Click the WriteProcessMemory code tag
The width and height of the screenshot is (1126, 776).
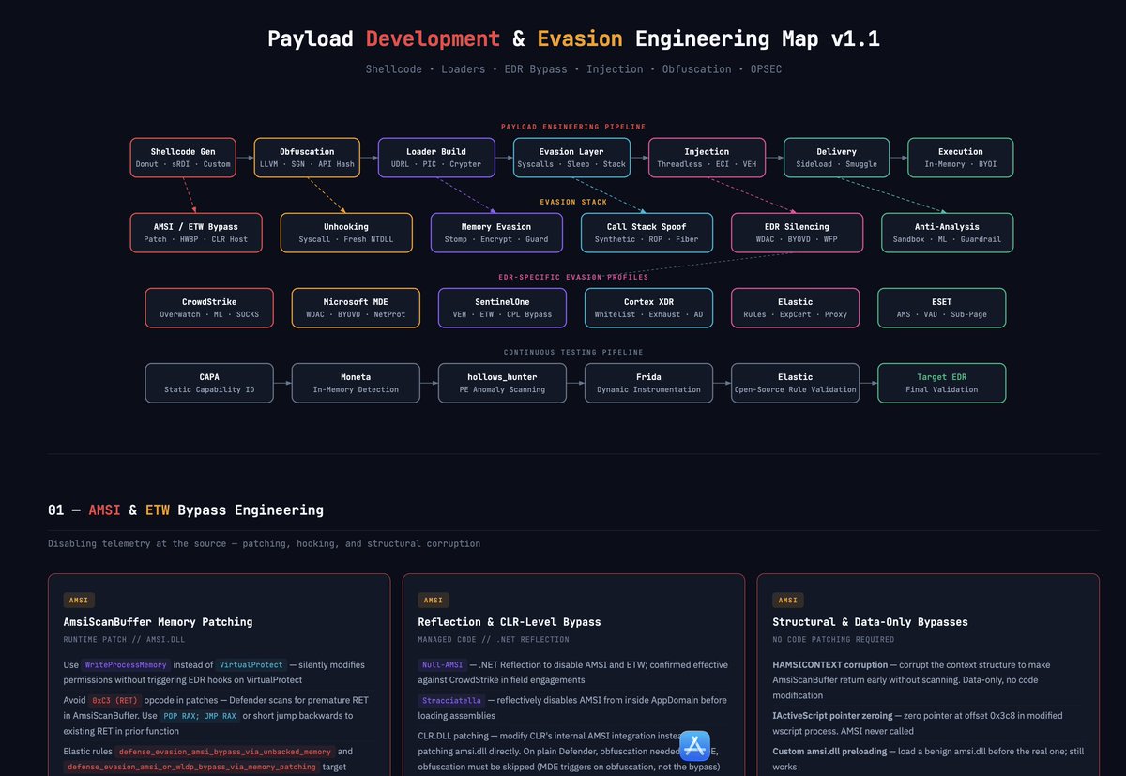(127, 664)
